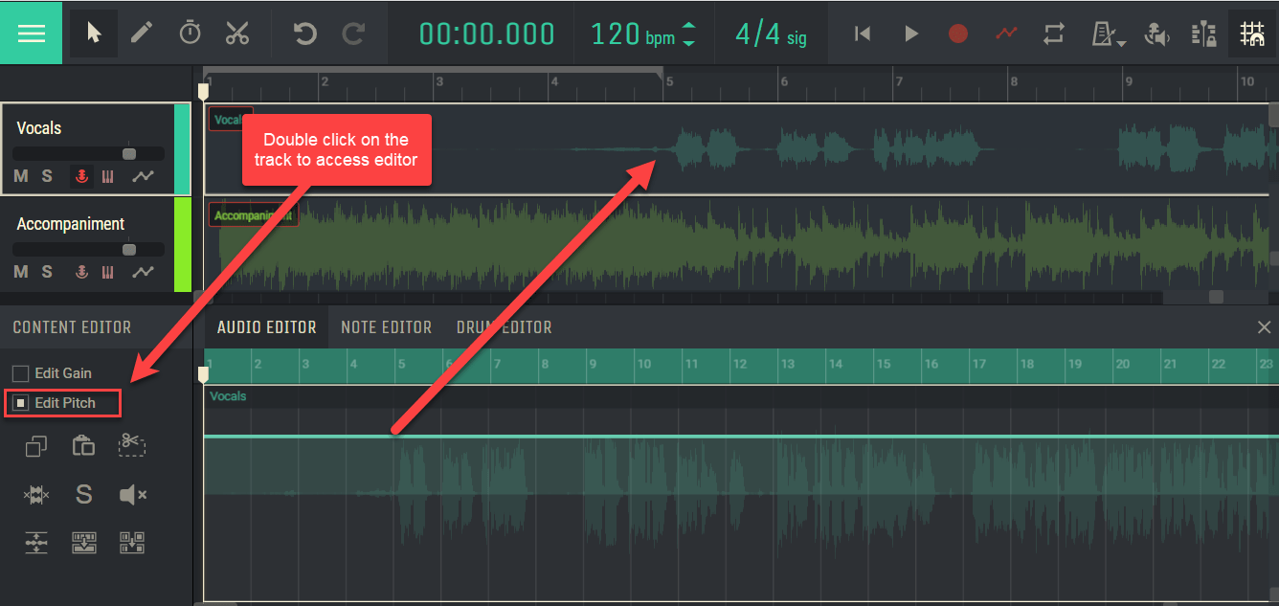Open the hamburger menu
The width and height of the screenshot is (1279, 606).
click(31, 33)
